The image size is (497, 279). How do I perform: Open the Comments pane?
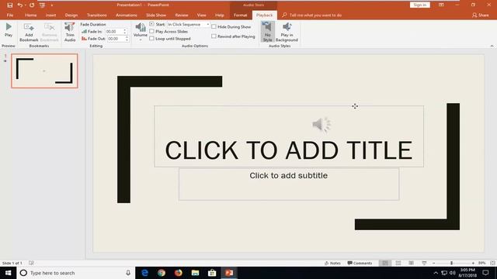pyautogui.click(x=360, y=263)
